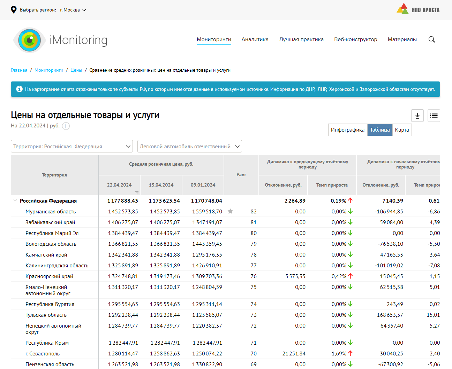Click the Ранг column header
The image size is (452, 369).
tap(241, 175)
